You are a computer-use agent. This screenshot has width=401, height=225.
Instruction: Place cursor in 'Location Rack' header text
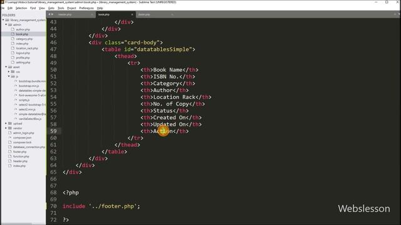click(x=174, y=97)
